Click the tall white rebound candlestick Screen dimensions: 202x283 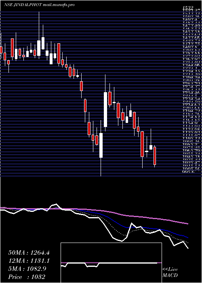tap(105, 110)
